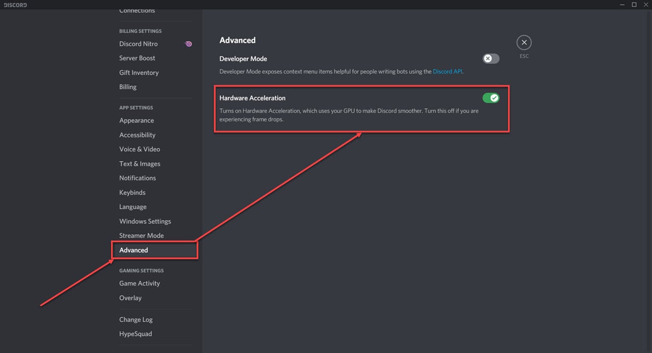Select the Accessibility section
652x353 pixels.
137,135
